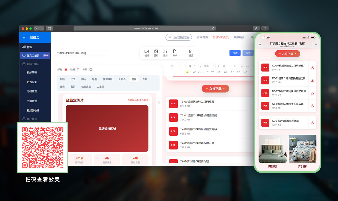Screen dimensions: 338x201
Task: Insert a PDF document block
Action: click(175, 53)
